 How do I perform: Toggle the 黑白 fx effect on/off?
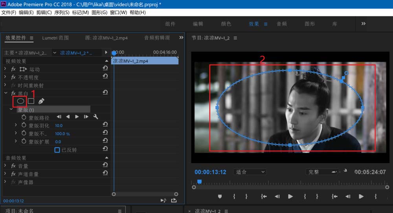coord(13,93)
